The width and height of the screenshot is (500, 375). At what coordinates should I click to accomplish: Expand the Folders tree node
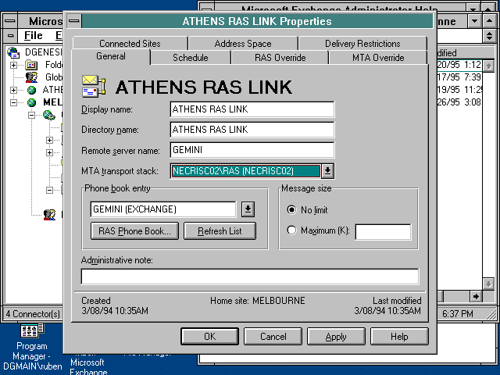pos(13,65)
